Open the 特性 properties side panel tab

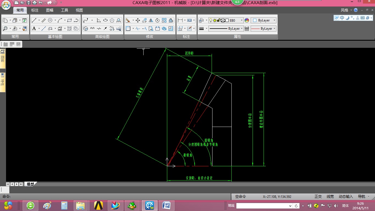[x=3, y=82]
